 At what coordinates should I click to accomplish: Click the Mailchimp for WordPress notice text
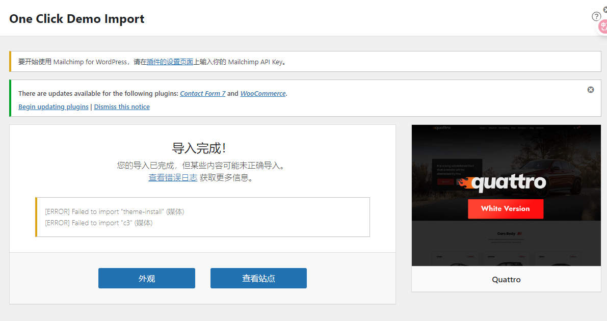152,62
